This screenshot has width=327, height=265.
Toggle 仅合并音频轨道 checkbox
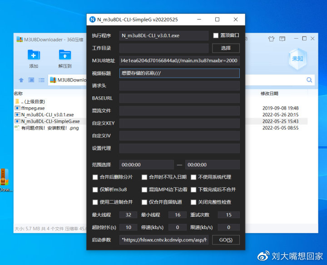coord(144,202)
